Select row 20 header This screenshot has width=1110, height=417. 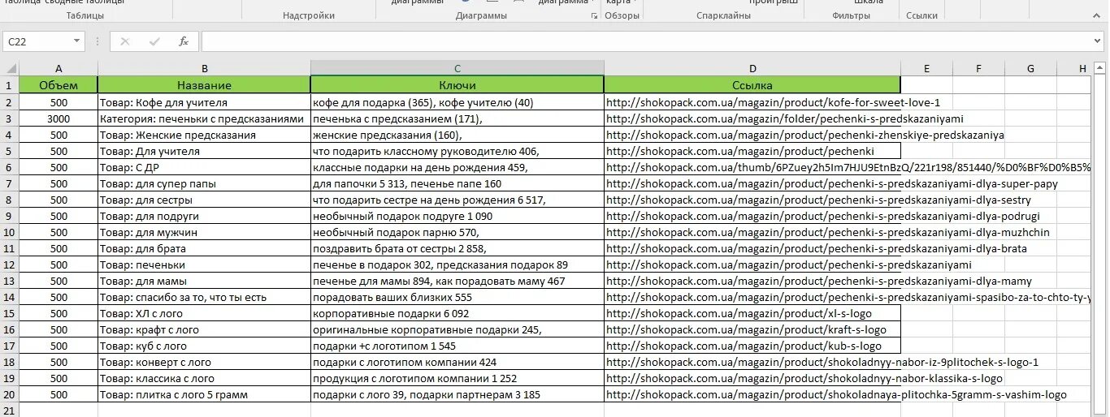(9, 394)
